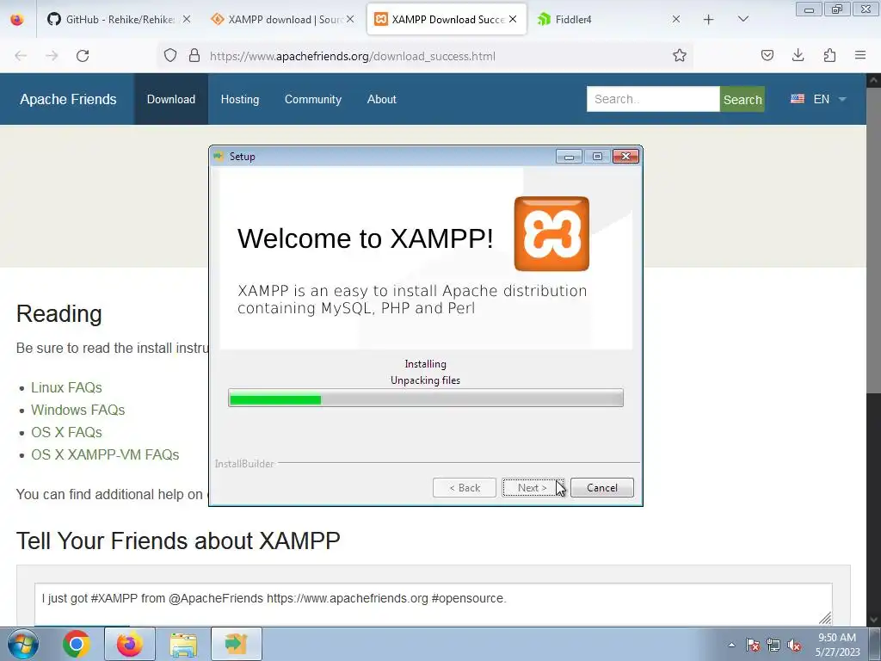Show site security via padlock icon

click(x=194, y=56)
